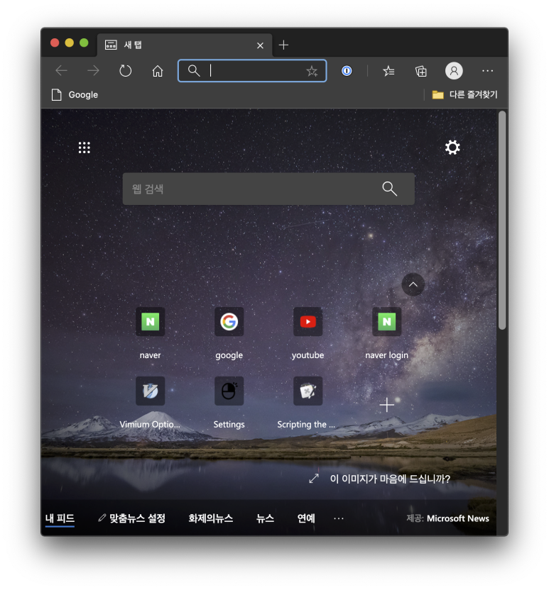The height and width of the screenshot is (590, 549).
Task: Click the address bar search icon
Action: click(x=194, y=70)
